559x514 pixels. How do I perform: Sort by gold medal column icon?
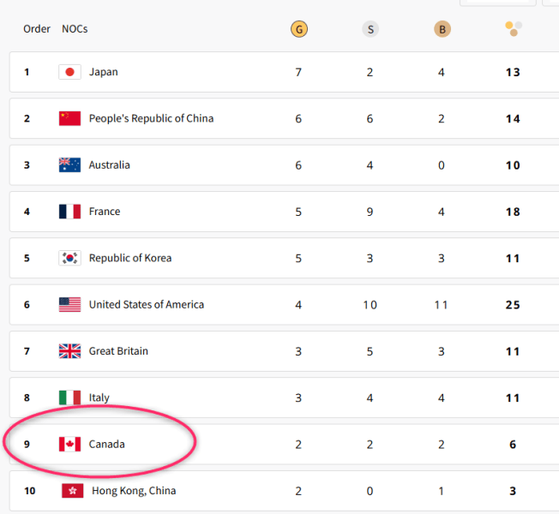click(298, 30)
